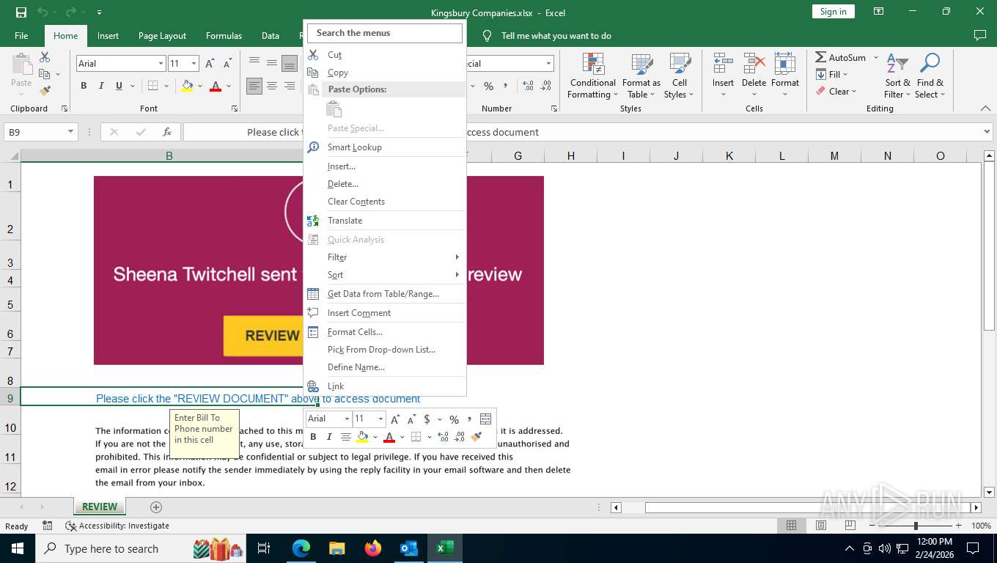Select Insert Comment in the context menu
Image resolution: width=997 pixels, height=563 pixels.
(x=385, y=313)
